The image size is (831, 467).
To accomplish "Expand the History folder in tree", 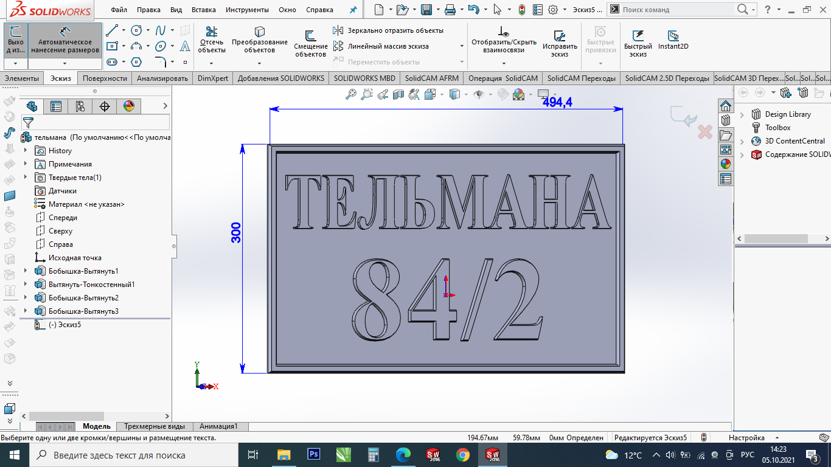I will pos(26,151).
